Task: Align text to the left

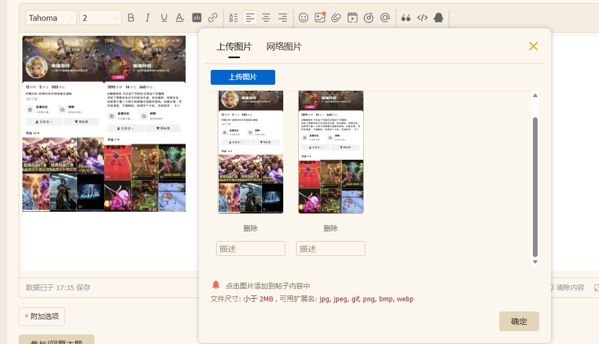Action: (x=250, y=18)
